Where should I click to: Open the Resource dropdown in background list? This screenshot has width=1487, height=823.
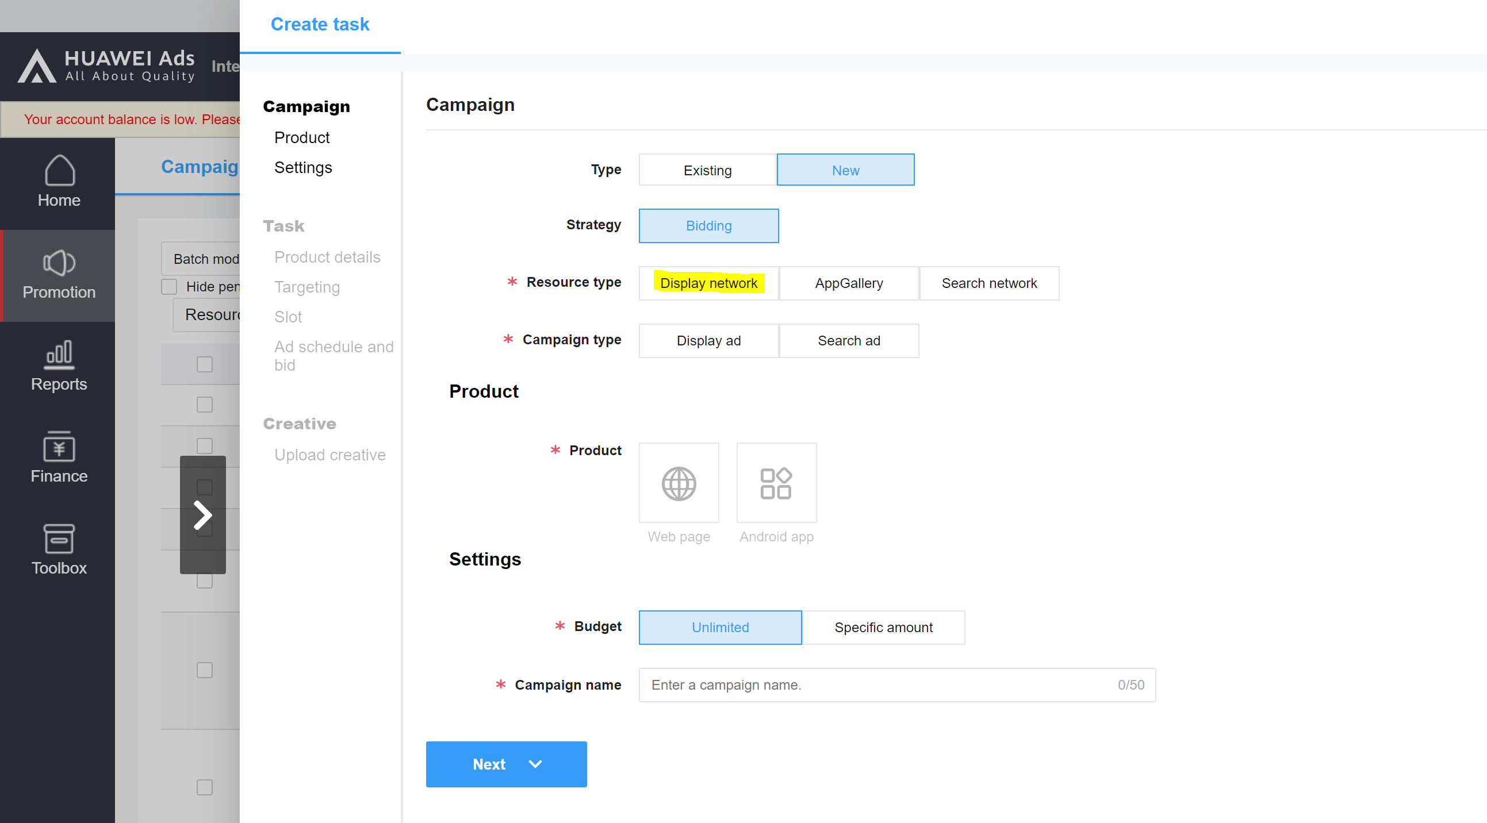[208, 315]
